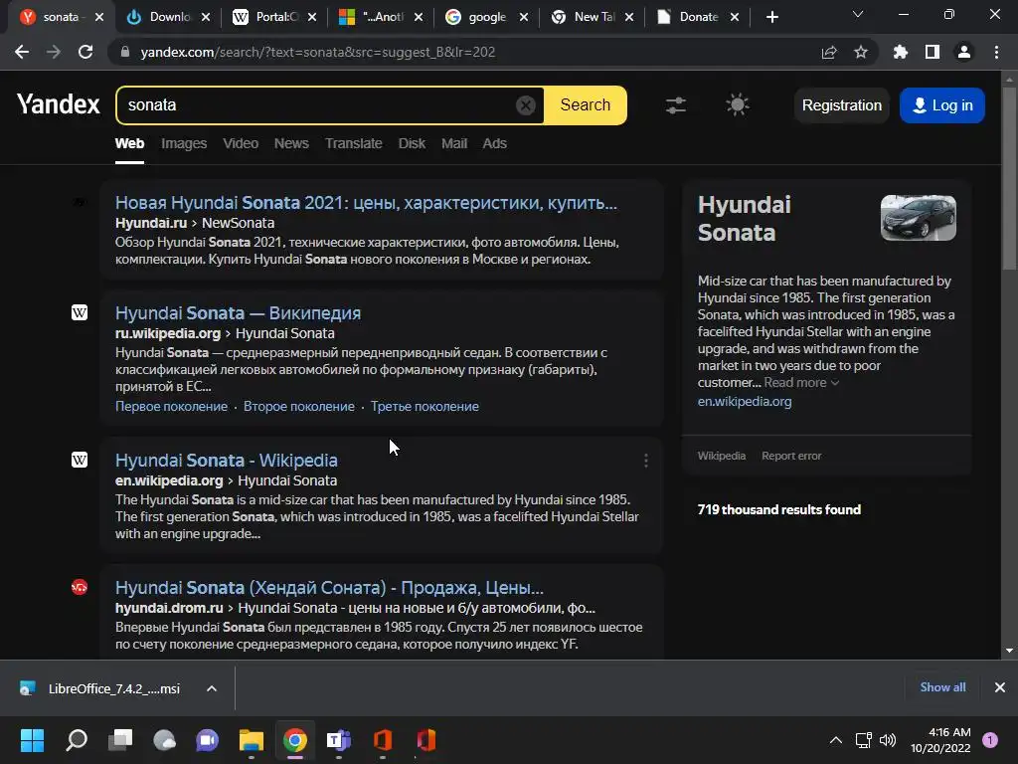Open options for Hyundai Sonata - Wikipedia result
This screenshot has width=1018, height=764.
click(646, 461)
